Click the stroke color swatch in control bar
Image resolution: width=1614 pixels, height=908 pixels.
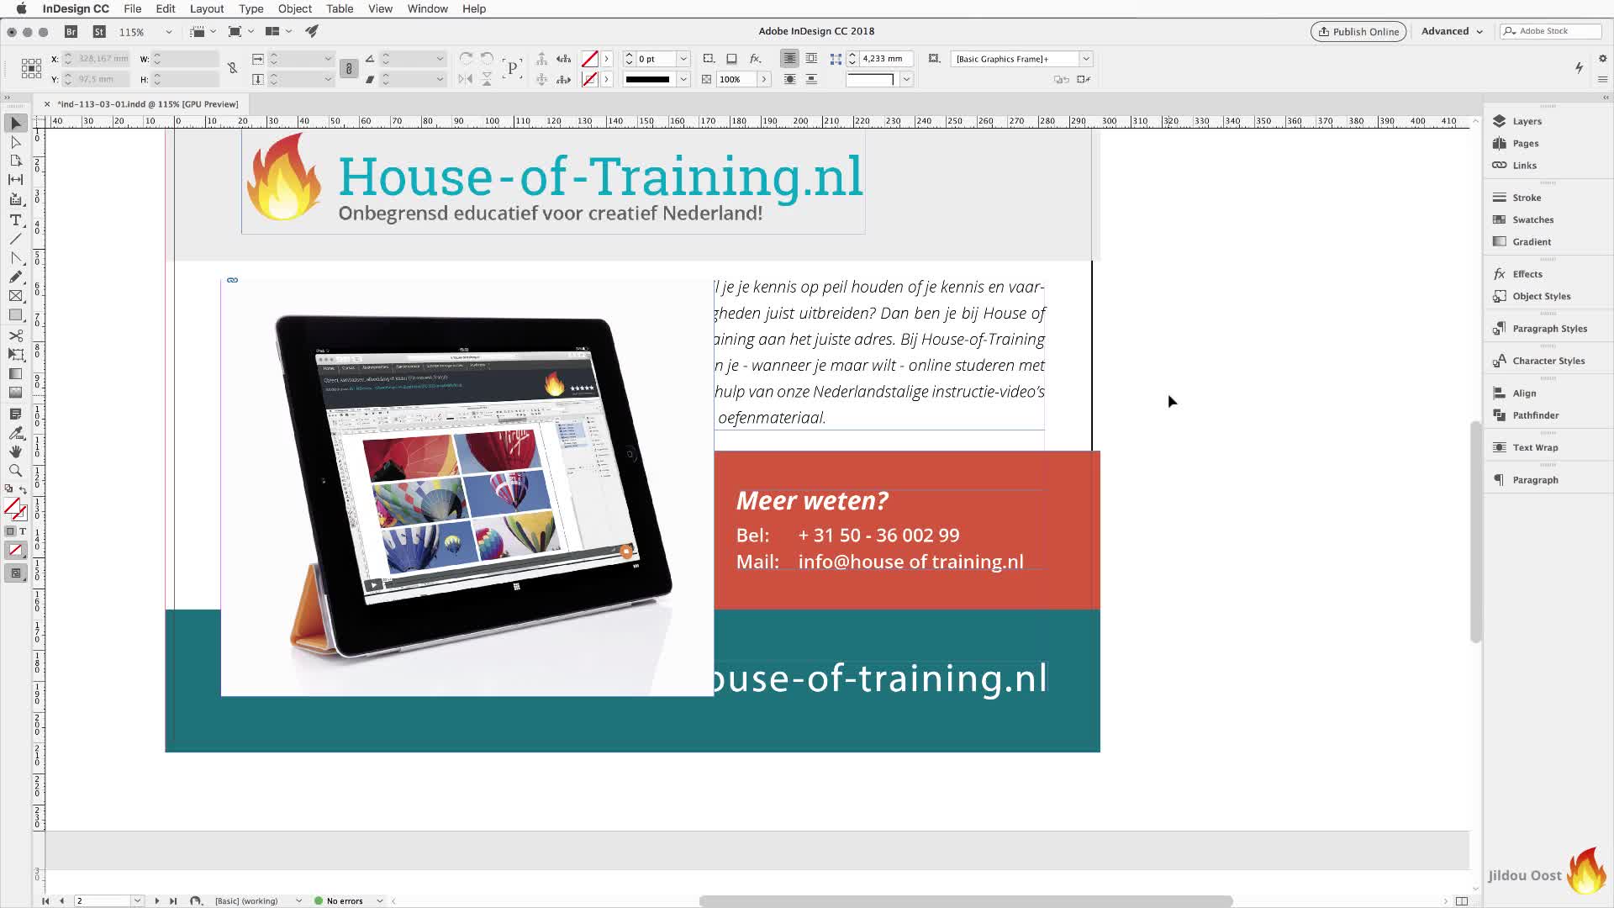click(x=590, y=79)
